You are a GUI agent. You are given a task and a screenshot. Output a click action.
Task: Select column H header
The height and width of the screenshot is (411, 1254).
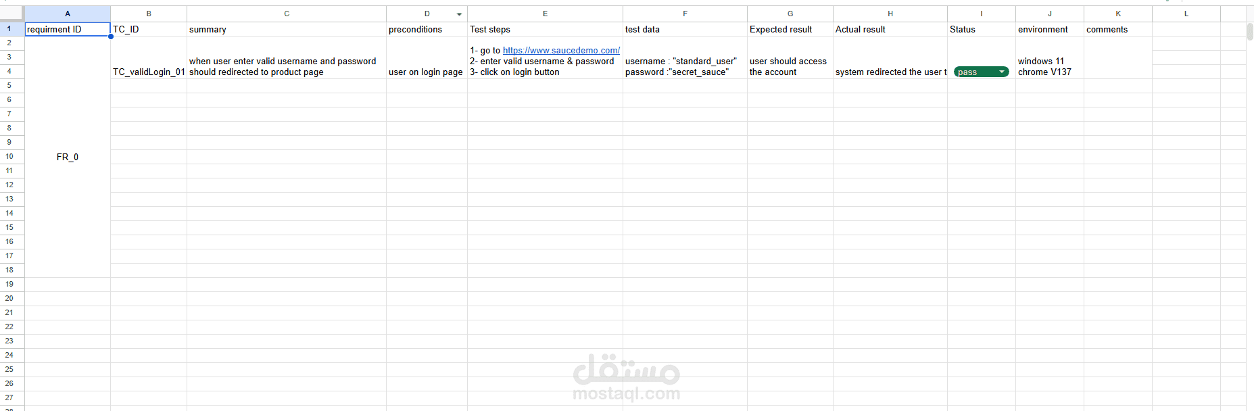[x=890, y=14]
